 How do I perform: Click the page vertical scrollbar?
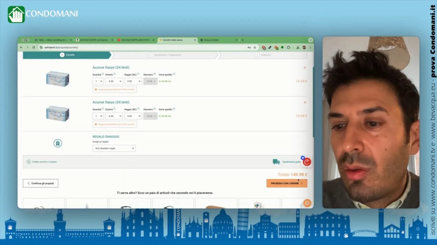click(313, 101)
